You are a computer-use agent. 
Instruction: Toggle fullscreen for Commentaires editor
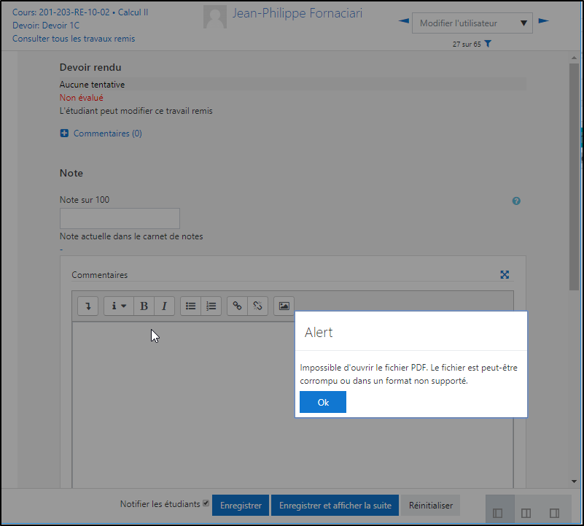tap(505, 275)
